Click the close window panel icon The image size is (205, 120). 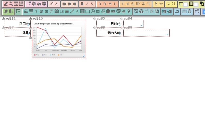pyautogui.click(x=197, y=12)
